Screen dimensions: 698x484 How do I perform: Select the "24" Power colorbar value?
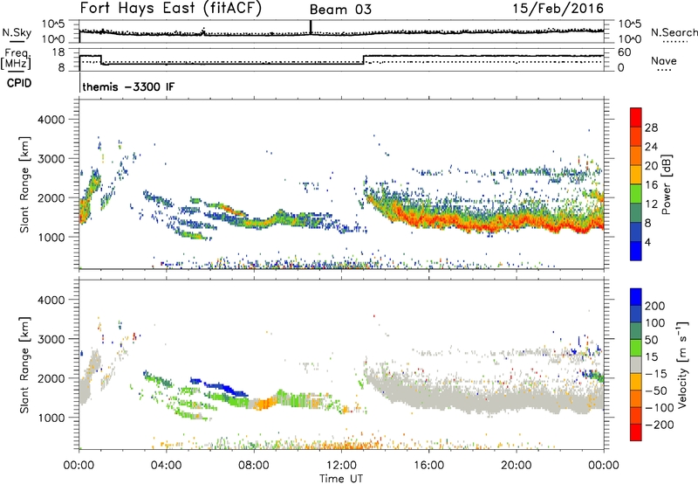pos(651,147)
